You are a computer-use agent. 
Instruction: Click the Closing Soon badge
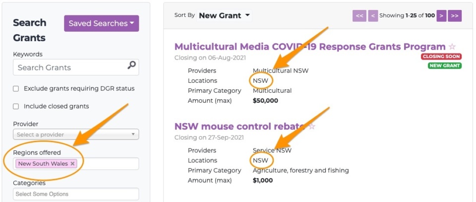pyautogui.click(x=441, y=57)
